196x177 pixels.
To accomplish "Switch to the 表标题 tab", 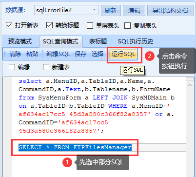I will coord(98,41).
